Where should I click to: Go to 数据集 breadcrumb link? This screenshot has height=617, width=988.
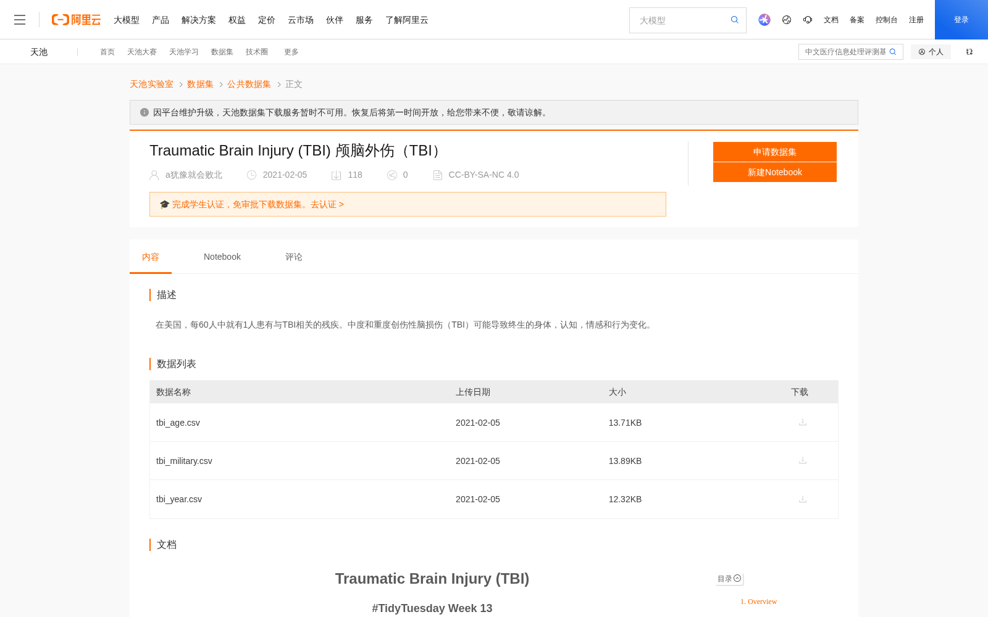[x=200, y=84]
